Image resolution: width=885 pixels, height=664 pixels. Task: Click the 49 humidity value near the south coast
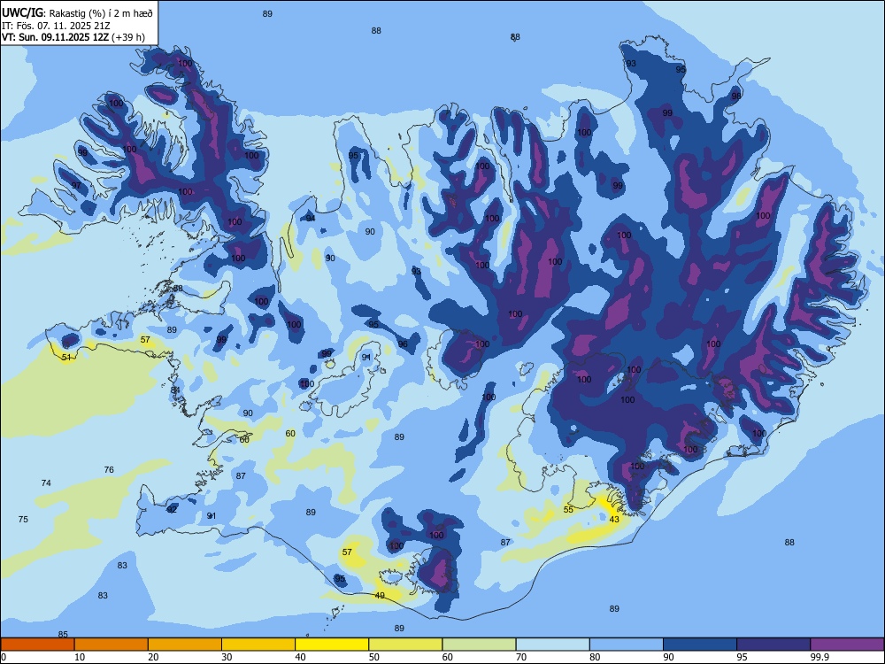pos(380,595)
